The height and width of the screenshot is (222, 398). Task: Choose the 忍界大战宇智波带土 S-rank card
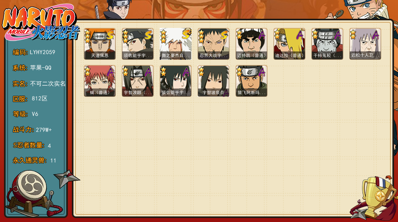pos(214,44)
